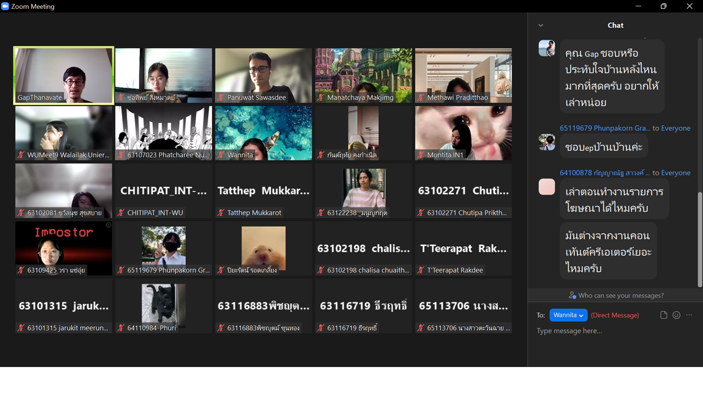Click 'Who can see your messages?' link
Viewport: 703px width, 395px height.
621,295
